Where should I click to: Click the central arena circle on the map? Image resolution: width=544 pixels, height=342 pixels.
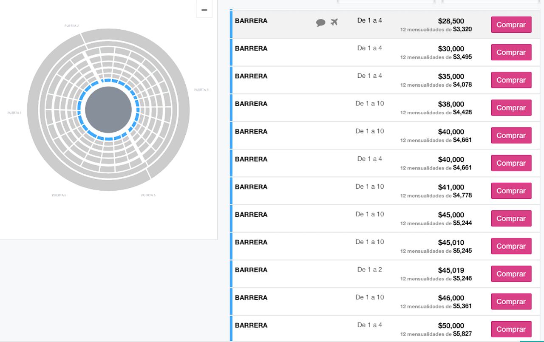(x=108, y=110)
